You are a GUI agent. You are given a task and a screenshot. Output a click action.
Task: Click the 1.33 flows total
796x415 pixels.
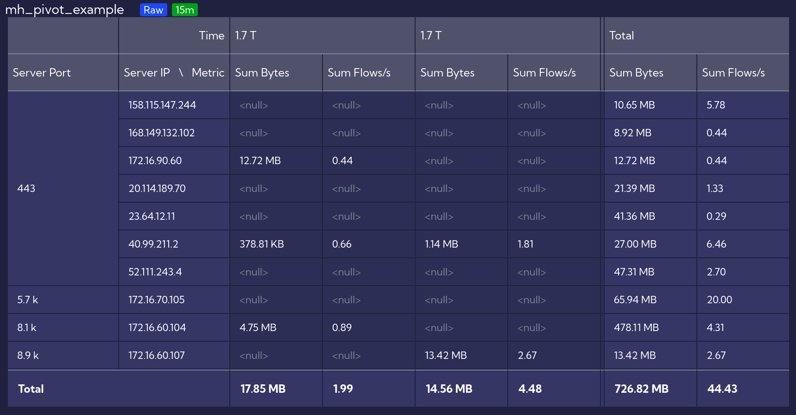(715, 189)
